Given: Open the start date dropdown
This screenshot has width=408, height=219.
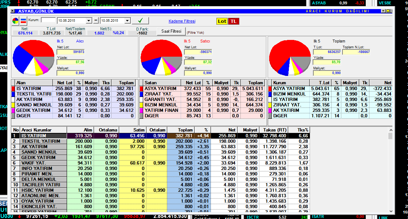Looking at the screenshot, I should point(89,21).
